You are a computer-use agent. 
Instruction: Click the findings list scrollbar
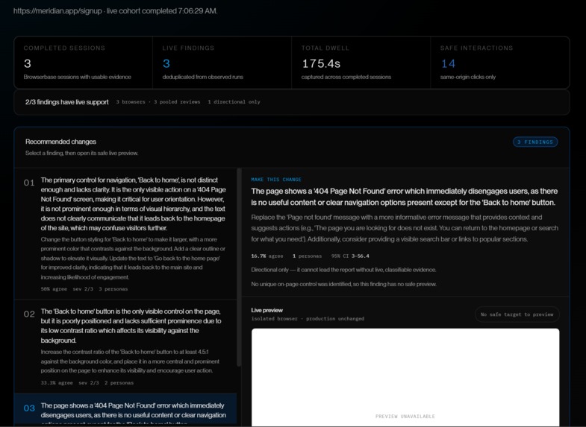tap(239, 267)
